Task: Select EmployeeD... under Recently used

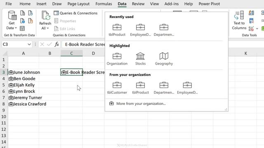Action: click(140, 30)
